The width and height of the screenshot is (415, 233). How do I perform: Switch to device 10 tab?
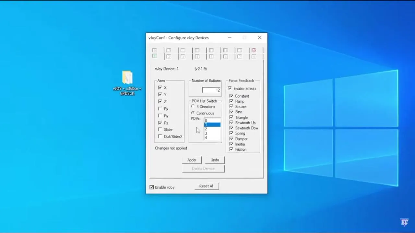169,50
